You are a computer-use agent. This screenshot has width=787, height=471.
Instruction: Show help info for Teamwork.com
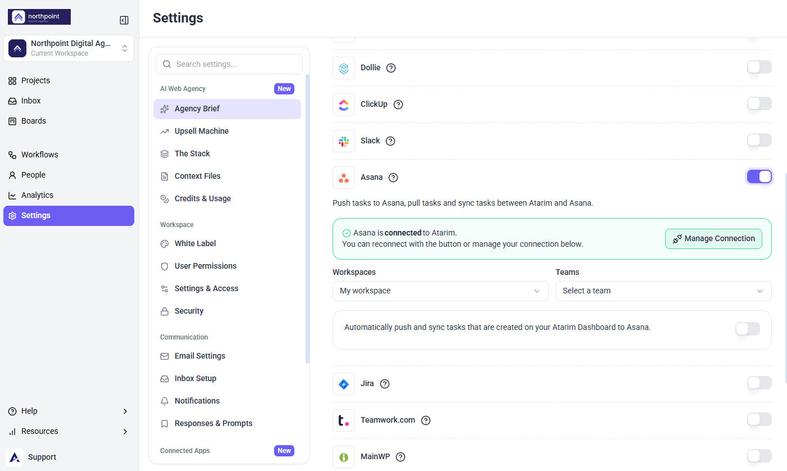tap(426, 420)
